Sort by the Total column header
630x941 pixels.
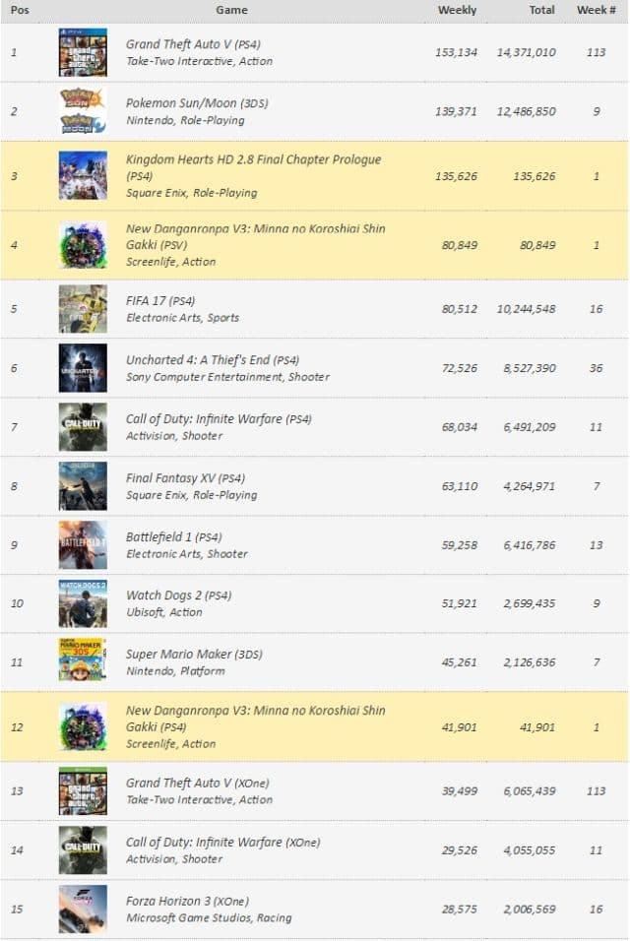(x=541, y=10)
